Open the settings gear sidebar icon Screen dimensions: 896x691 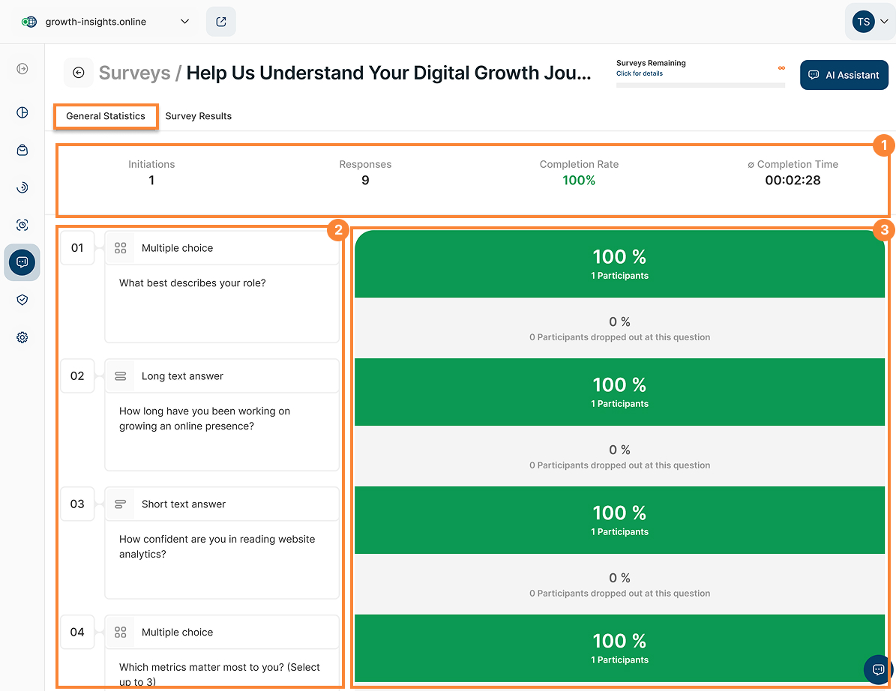(x=22, y=337)
